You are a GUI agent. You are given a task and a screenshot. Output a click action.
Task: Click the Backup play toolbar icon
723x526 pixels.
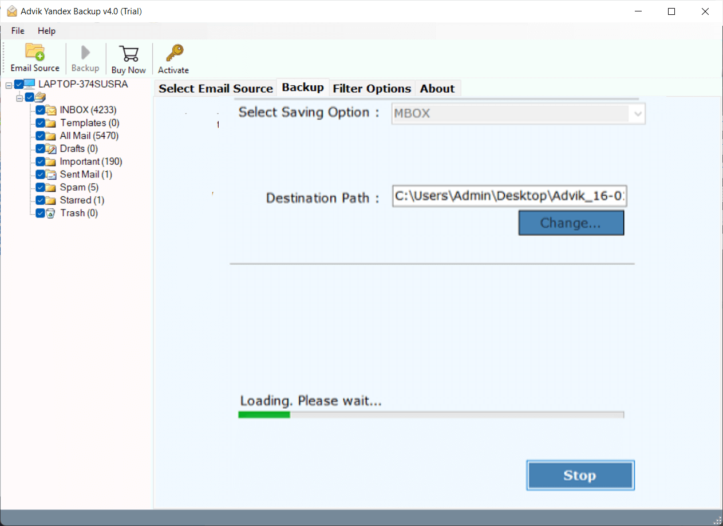pos(85,53)
